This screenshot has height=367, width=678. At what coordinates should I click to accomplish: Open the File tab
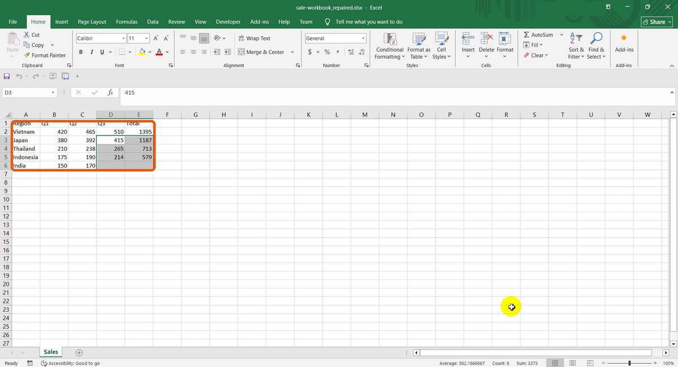click(13, 22)
